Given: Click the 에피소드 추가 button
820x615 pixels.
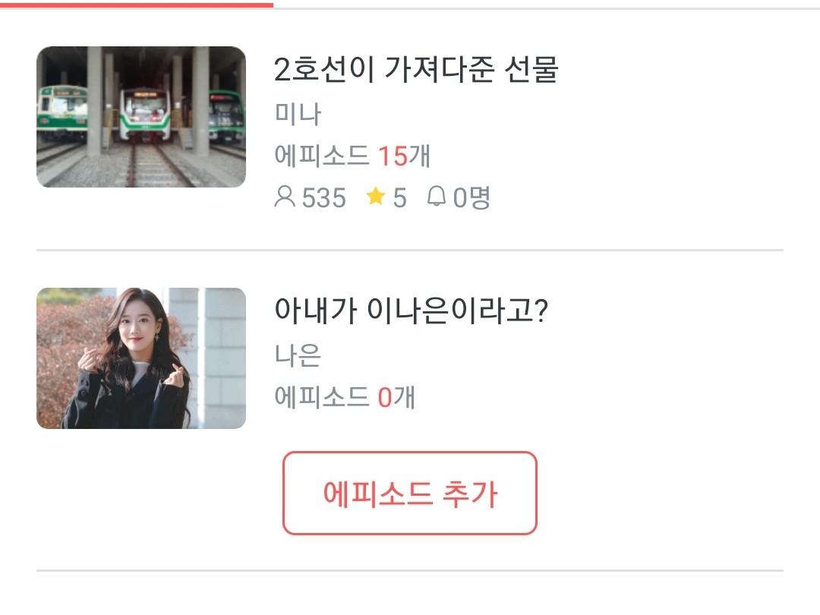Looking at the screenshot, I should pos(410,494).
